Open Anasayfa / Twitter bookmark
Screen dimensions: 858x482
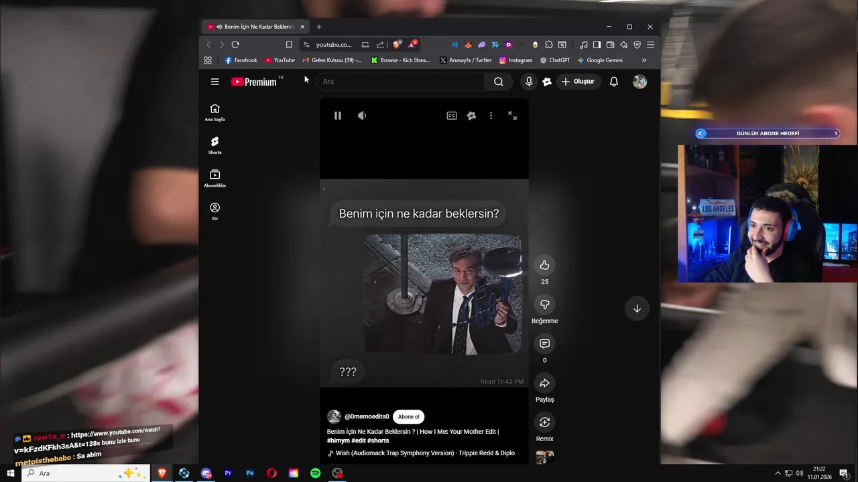(466, 60)
